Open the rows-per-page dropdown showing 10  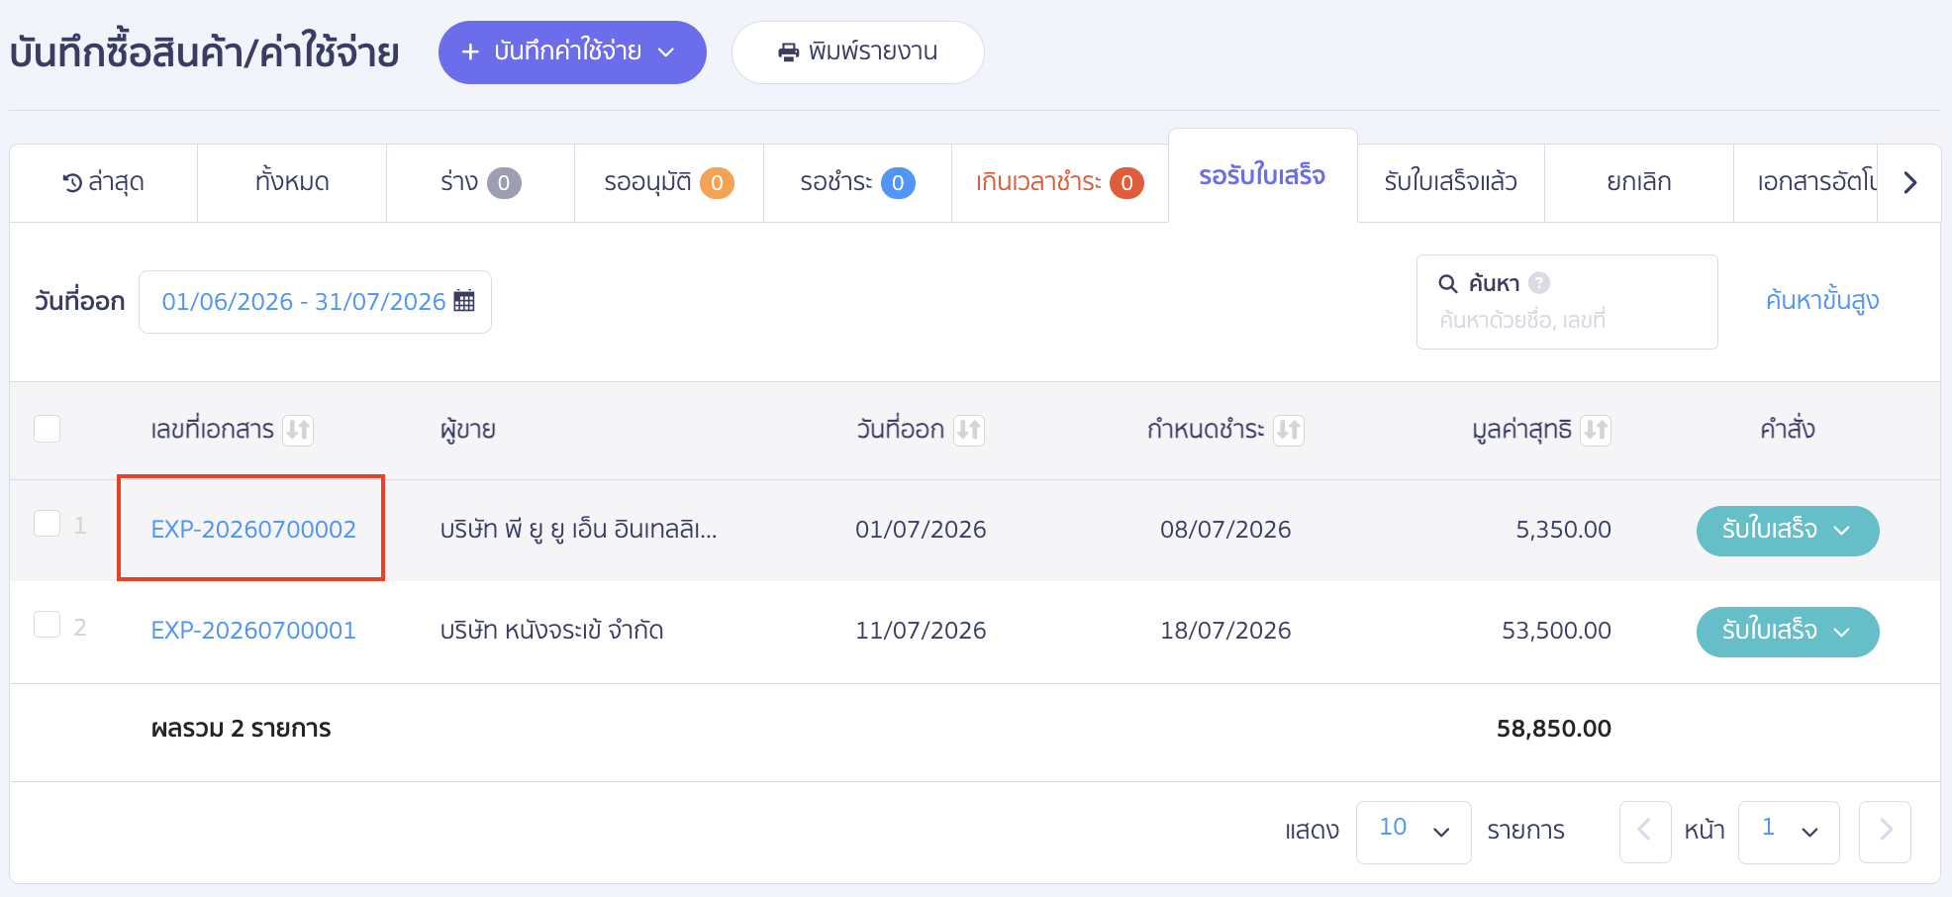[x=1414, y=832]
